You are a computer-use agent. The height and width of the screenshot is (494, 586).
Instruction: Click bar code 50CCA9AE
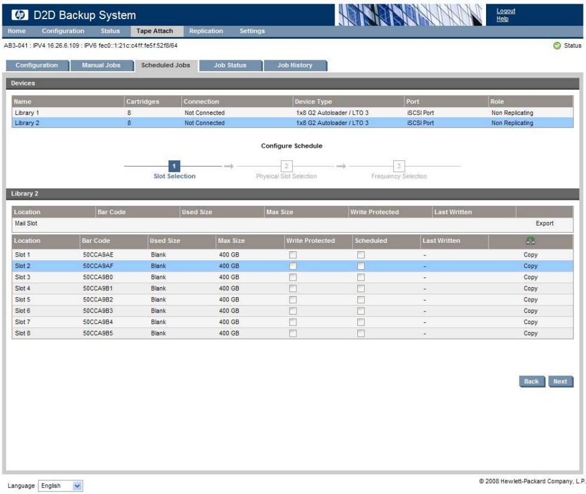[98, 255]
